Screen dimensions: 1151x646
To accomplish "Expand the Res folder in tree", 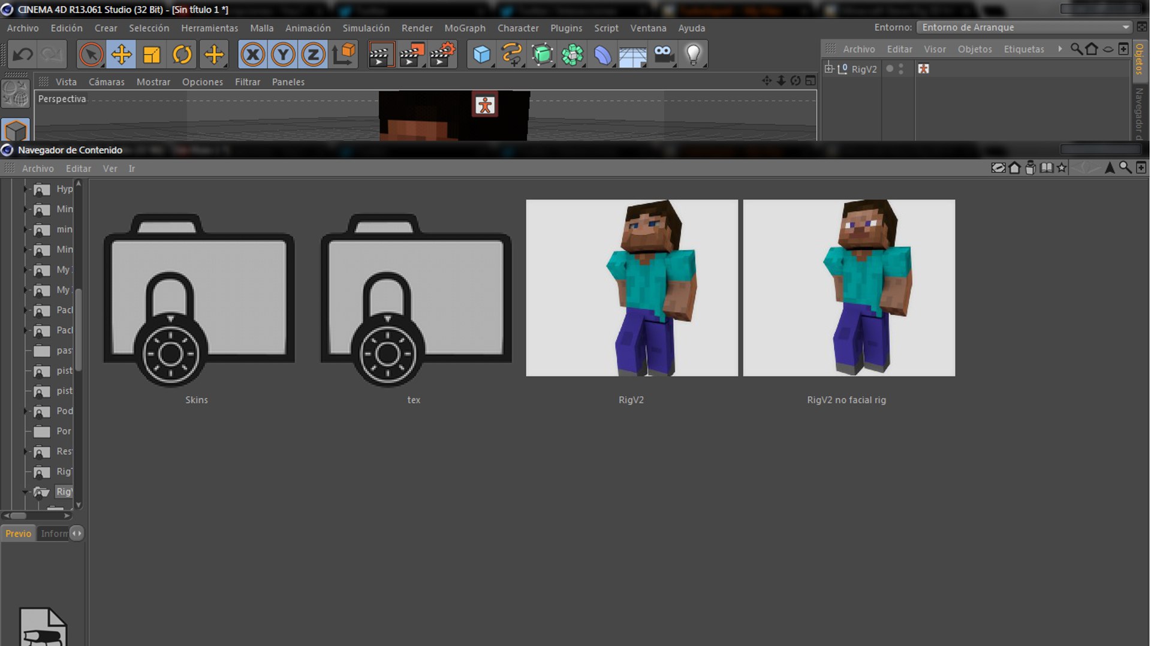I will click(x=26, y=451).
